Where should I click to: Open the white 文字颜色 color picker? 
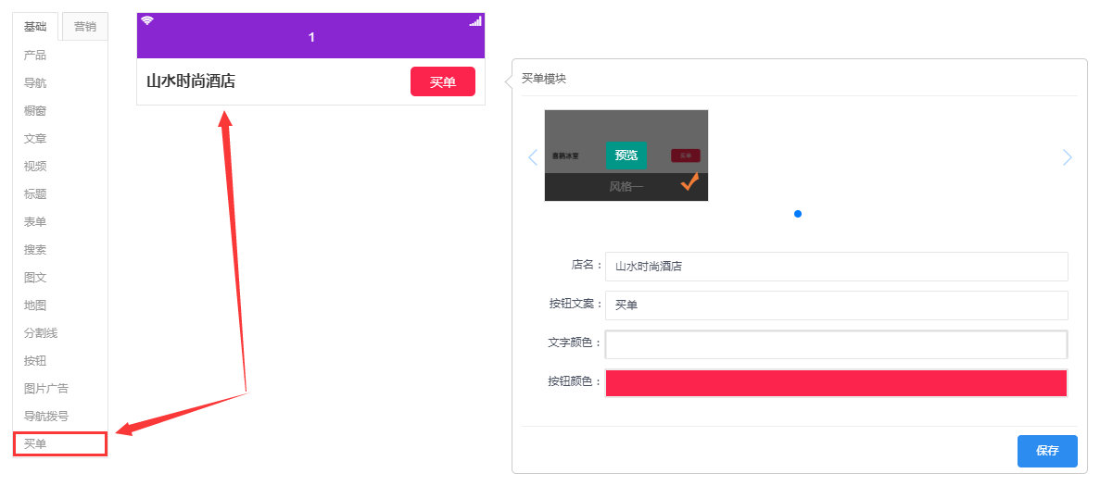(836, 344)
